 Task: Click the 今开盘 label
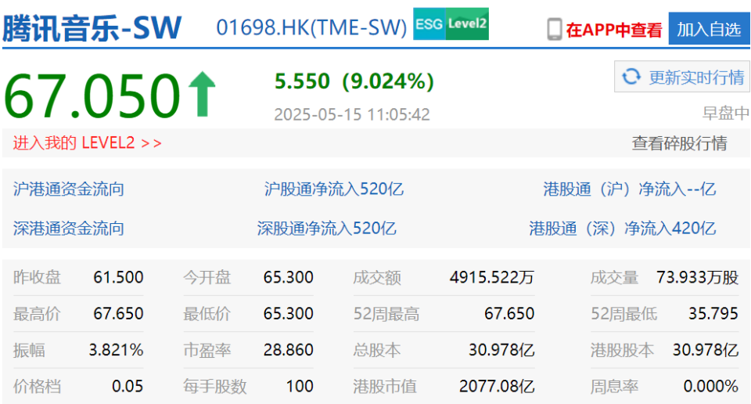click(x=207, y=277)
